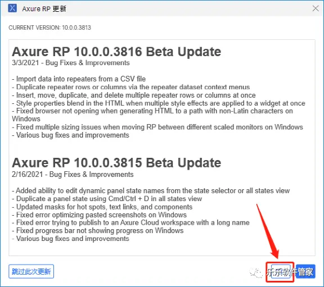Viewport: 324px width, 287px height.
Task: Click the white outlined button beside the blue button
Action: coord(280,271)
